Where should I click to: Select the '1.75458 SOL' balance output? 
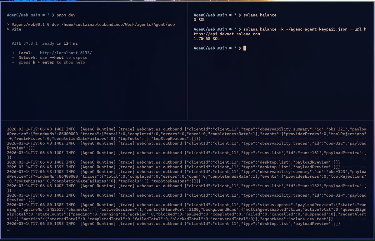click(x=207, y=39)
